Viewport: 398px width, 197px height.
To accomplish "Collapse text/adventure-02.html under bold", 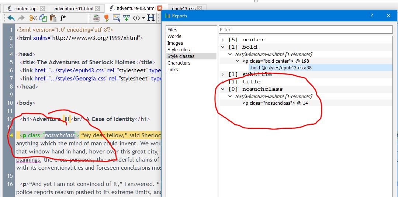I will [x=230, y=54].
